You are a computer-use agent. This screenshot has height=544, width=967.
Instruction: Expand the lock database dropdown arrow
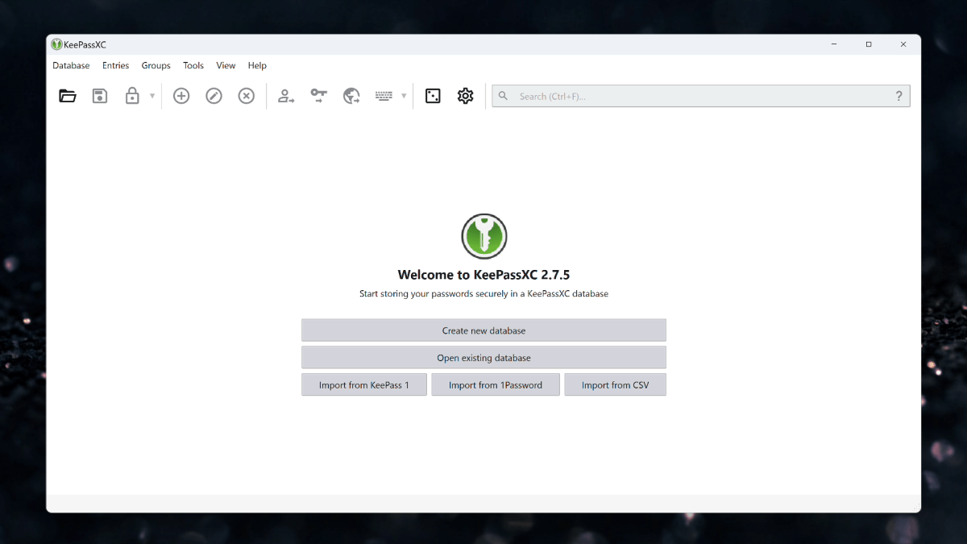click(152, 96)
